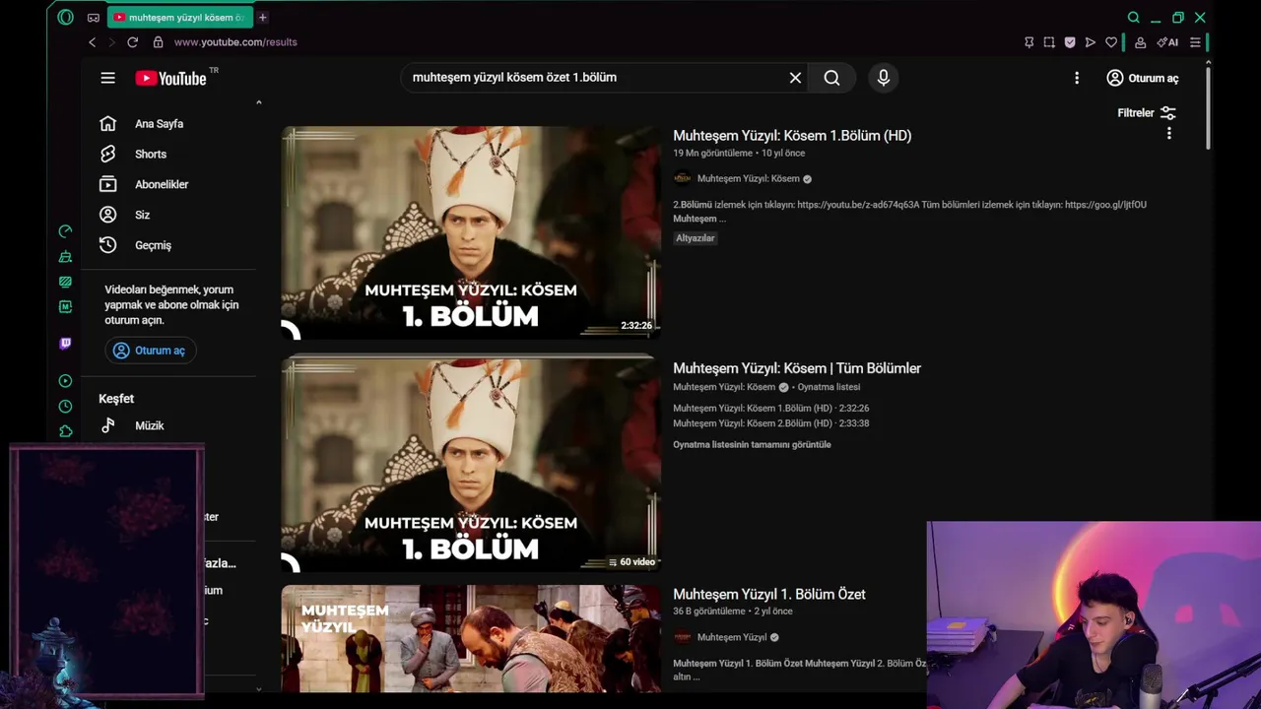1261x709 pixels.
Task: Open playlist entry Kösem 2.Bölüm (HD) 2:33:38
Action: (x=770, y=423)
